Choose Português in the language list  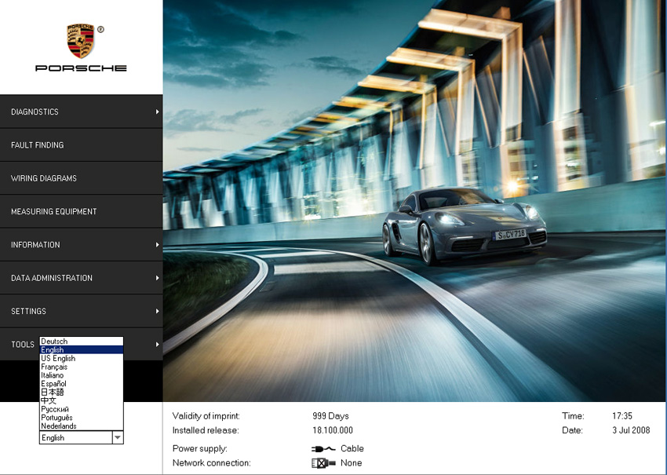(82, 418)
